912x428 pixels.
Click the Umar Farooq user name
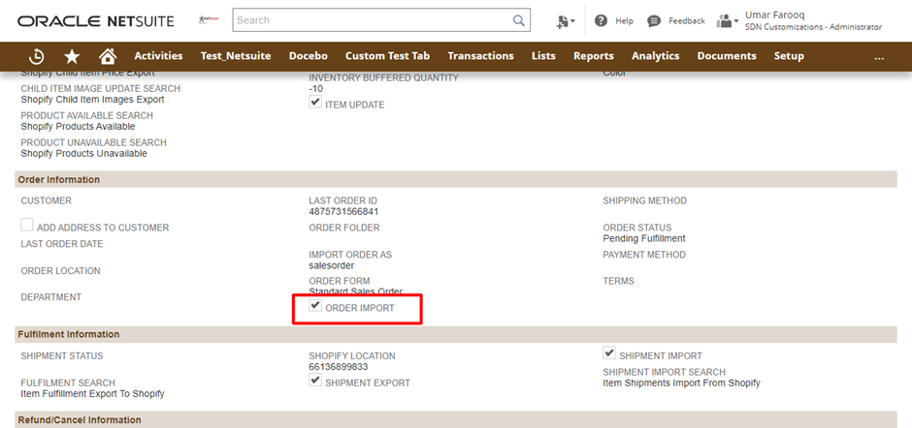[775, 15]
